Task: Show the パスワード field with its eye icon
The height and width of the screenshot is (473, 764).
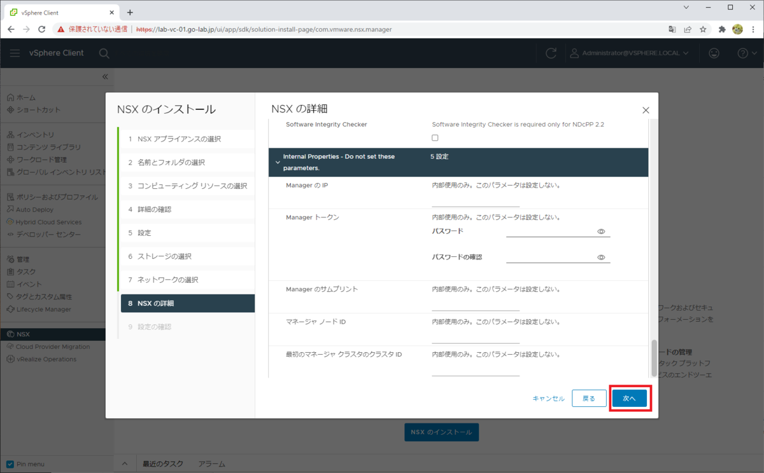Action: point(601,231)
